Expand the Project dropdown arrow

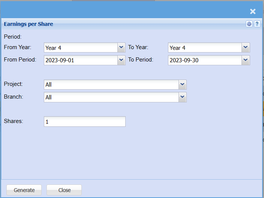pos(182,84)
